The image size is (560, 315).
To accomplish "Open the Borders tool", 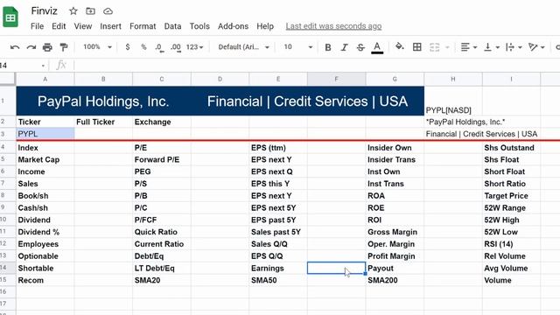I will pos(416,47).
